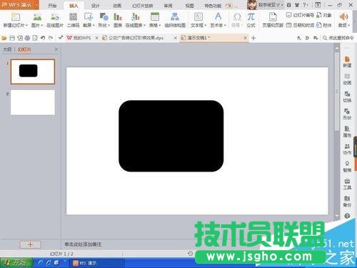This screenshot has height=268, width=357.
Task: Insert an object (对象)
Action: coord(324,15)
